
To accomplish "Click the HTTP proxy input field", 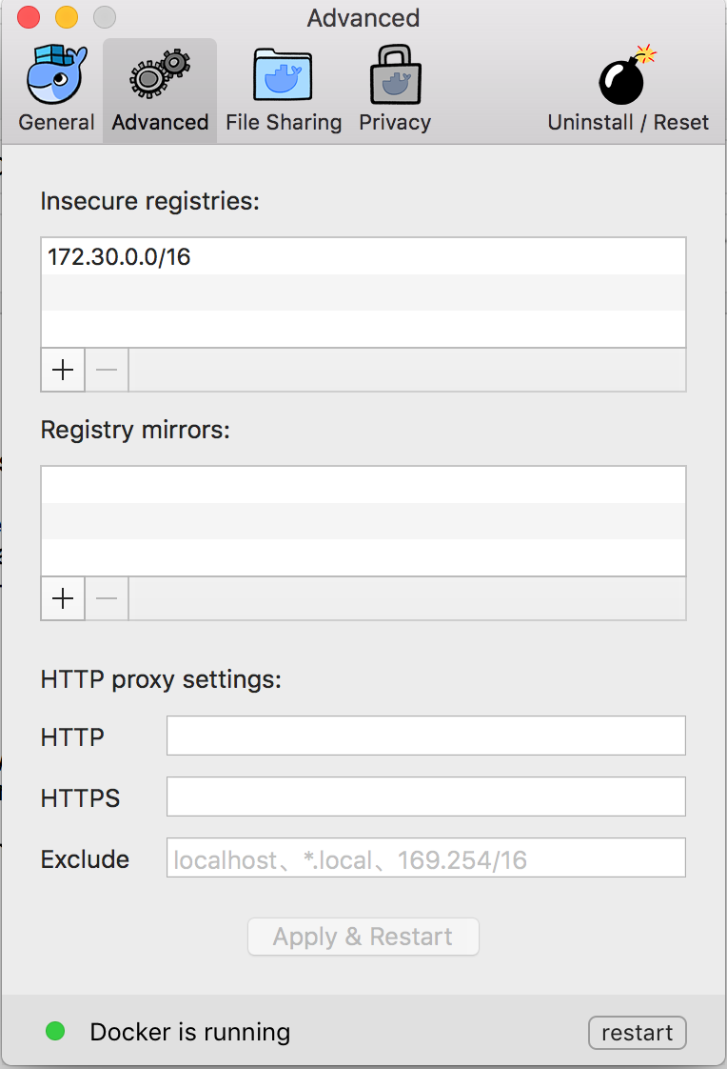I will coord(425,736).
